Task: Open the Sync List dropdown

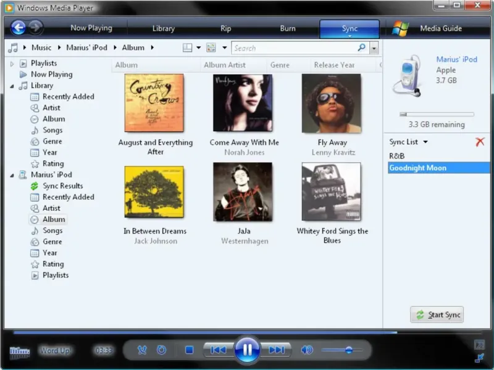Action: click(425, 142)
